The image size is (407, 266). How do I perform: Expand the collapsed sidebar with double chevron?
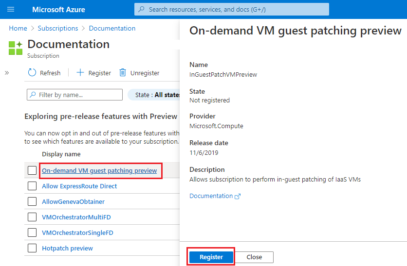click(7, 73)
